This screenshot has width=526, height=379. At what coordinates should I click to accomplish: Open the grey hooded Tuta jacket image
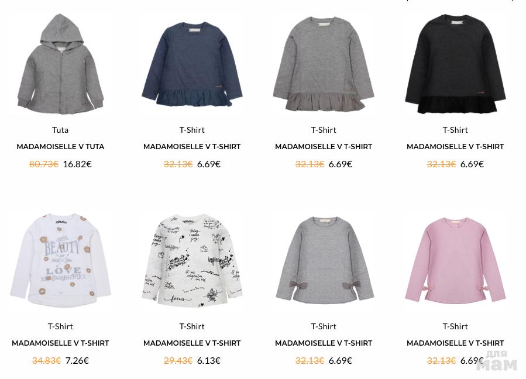pyautogui.click(x=60, y=64)
